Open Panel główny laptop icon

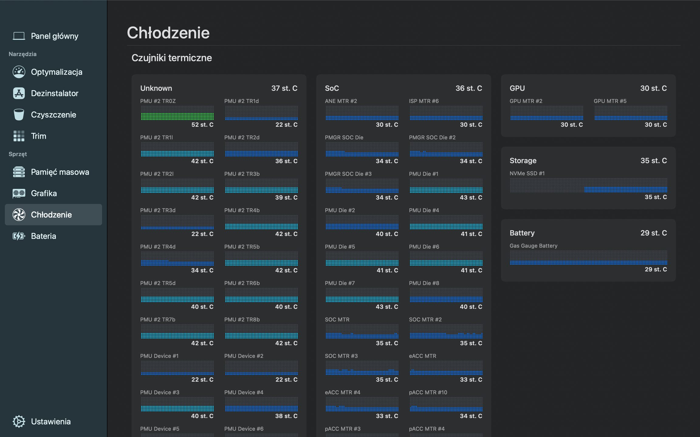pos(19,36)
